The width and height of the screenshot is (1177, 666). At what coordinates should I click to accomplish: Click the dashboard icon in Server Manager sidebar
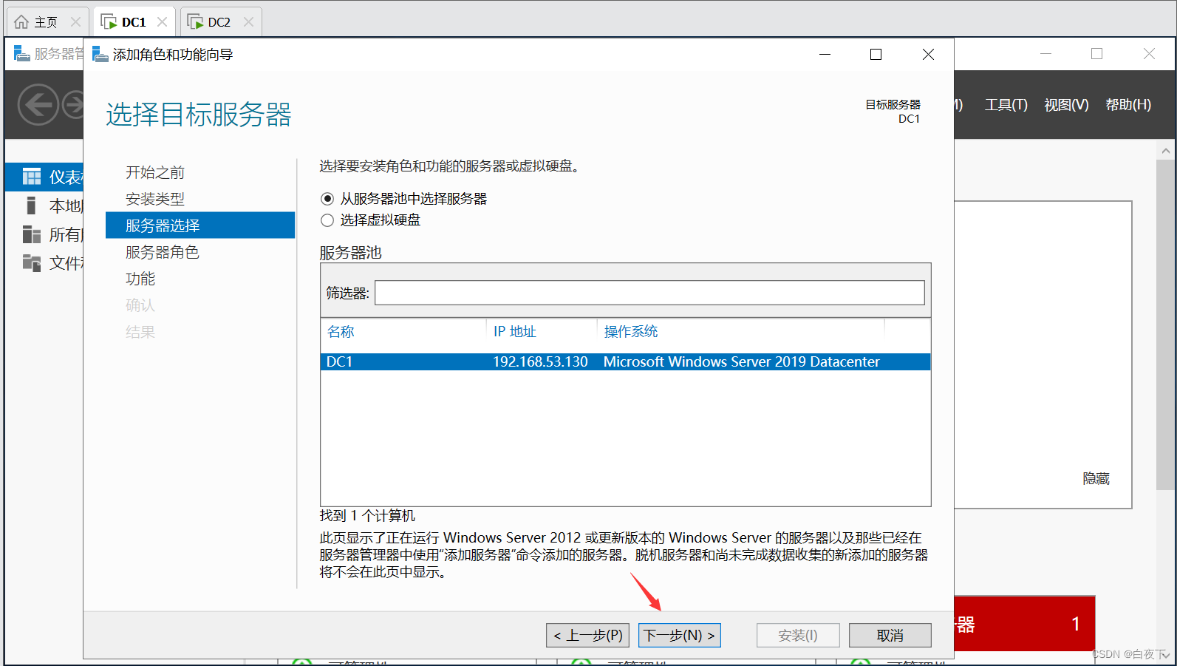(x=32, y=177)
